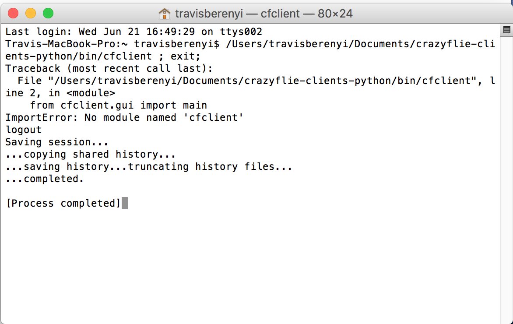Click the home folder proxy icon in title bar

(164, 14)
